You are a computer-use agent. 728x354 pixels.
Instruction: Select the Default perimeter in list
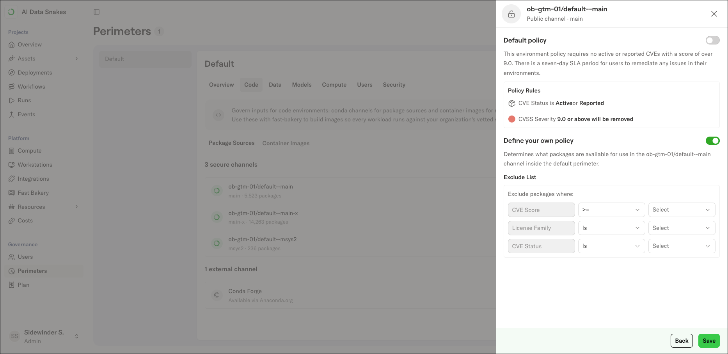point(145,59)
